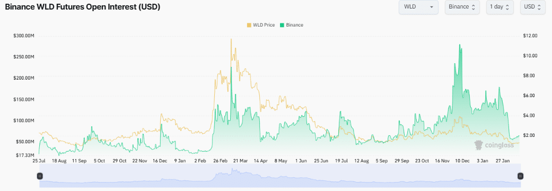
Task: Click the yellow WLD Price legend swatch
Action: pyautogui.click(x=249, y=25)
